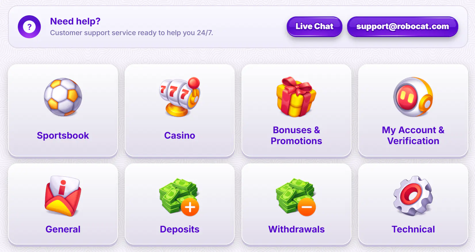The image size is (475, 252).
Task: Click the Need help? heading
Action: tap(75, 21)
